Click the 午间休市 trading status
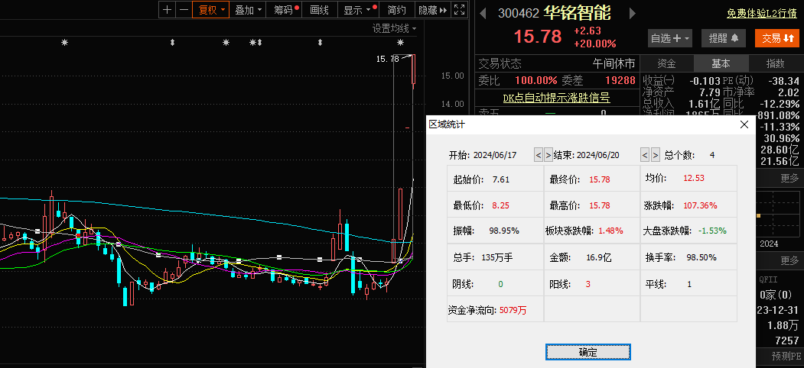This screenshot has height=368, width=804. (x=614, y=63)
